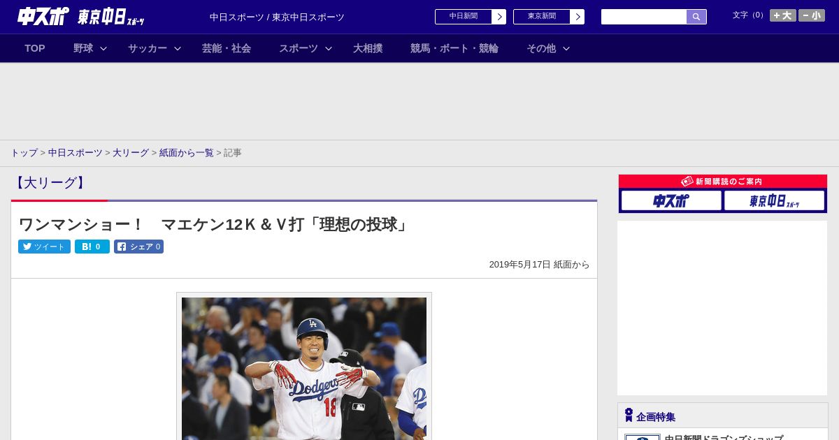Viewport: 839px width, 440px height.
Task: Bookmark with the Hatena B! button
Action: pyautogui.click(x=92, y=247)
